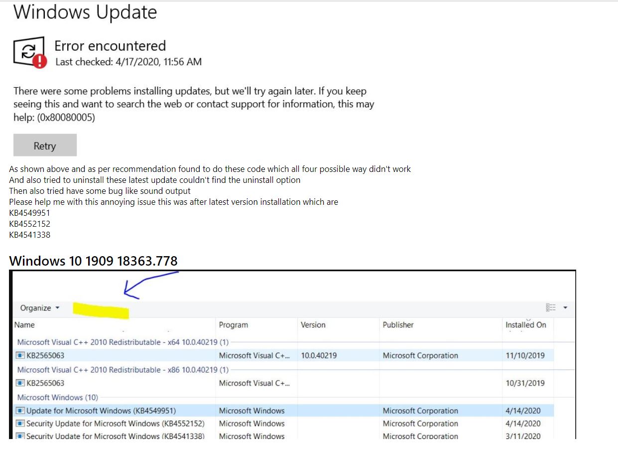Click the icon of the KB4541338 security update row

click(20, 436)
